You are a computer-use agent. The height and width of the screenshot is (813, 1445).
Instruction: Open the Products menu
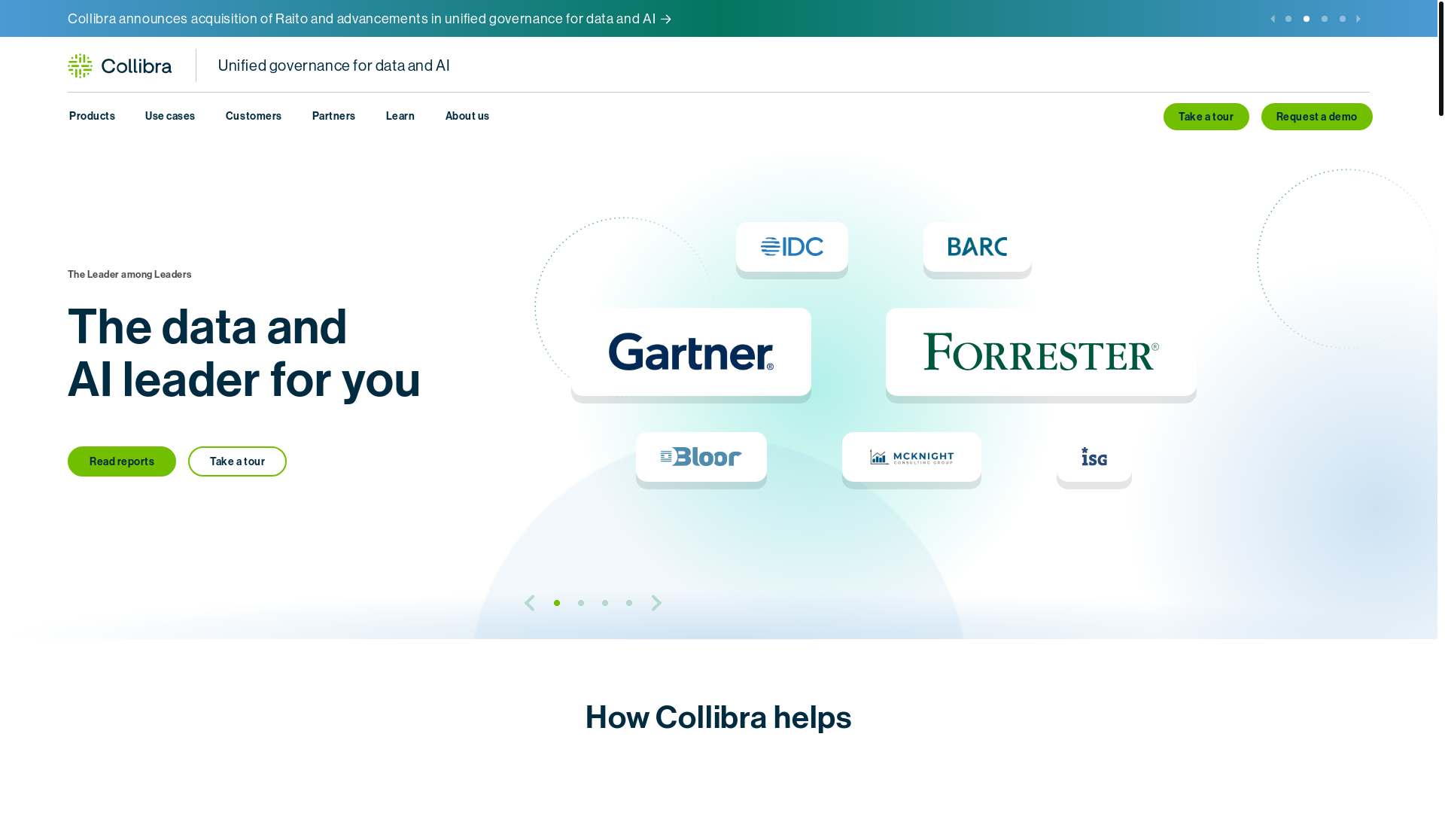pos(92,116)
